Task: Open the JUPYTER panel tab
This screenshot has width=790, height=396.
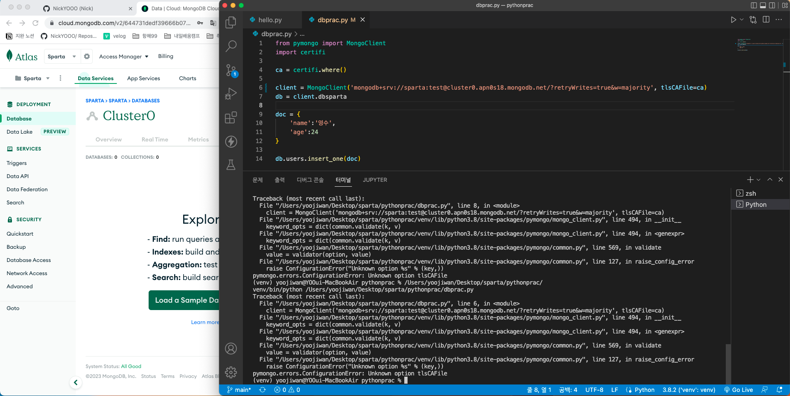Action: pyautogui.click(x=375, y=180)
